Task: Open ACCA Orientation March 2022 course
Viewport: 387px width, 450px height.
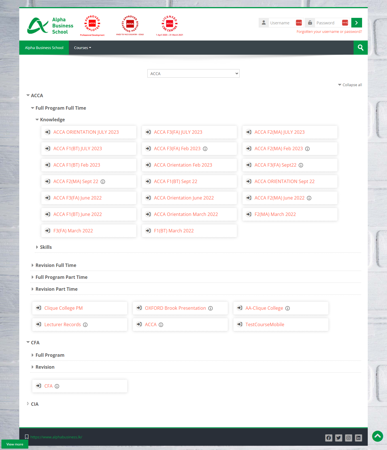Action: pyautogui.click(x=186, y=214)
